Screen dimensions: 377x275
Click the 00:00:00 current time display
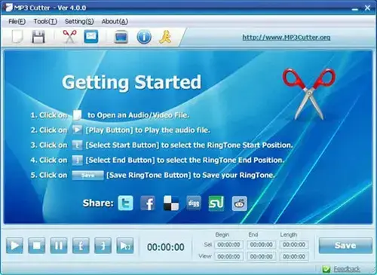click(166, 247)
